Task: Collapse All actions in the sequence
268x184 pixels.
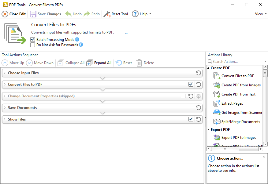Action: click(x=71, y=63)
